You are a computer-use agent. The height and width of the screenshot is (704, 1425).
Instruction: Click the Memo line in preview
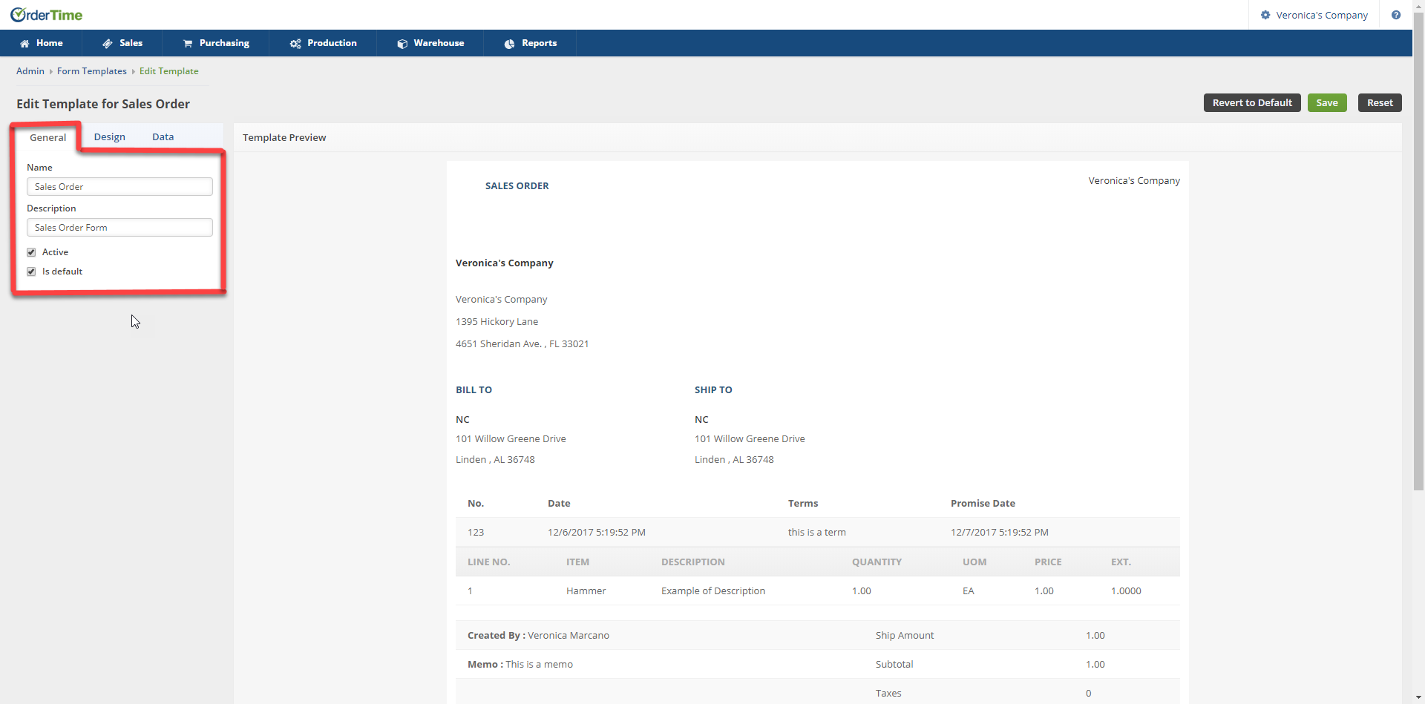pos(520,665)
